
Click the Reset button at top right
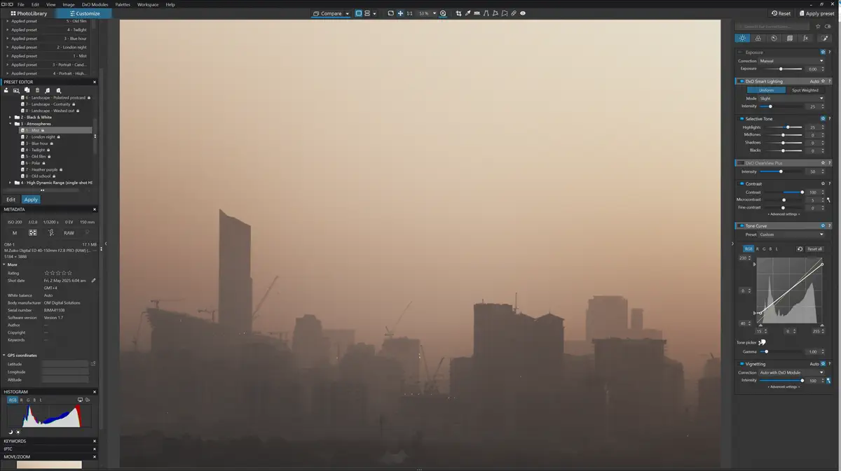(781, 13)
